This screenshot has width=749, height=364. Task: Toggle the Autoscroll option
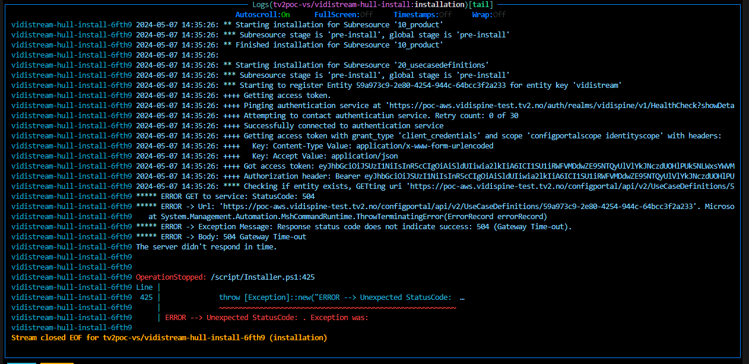coord(262,14)
